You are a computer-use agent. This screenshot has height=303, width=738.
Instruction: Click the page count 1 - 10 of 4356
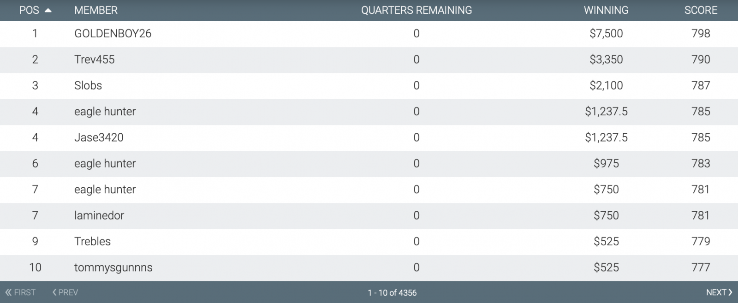pyautogui.click(x=392, y=293)
